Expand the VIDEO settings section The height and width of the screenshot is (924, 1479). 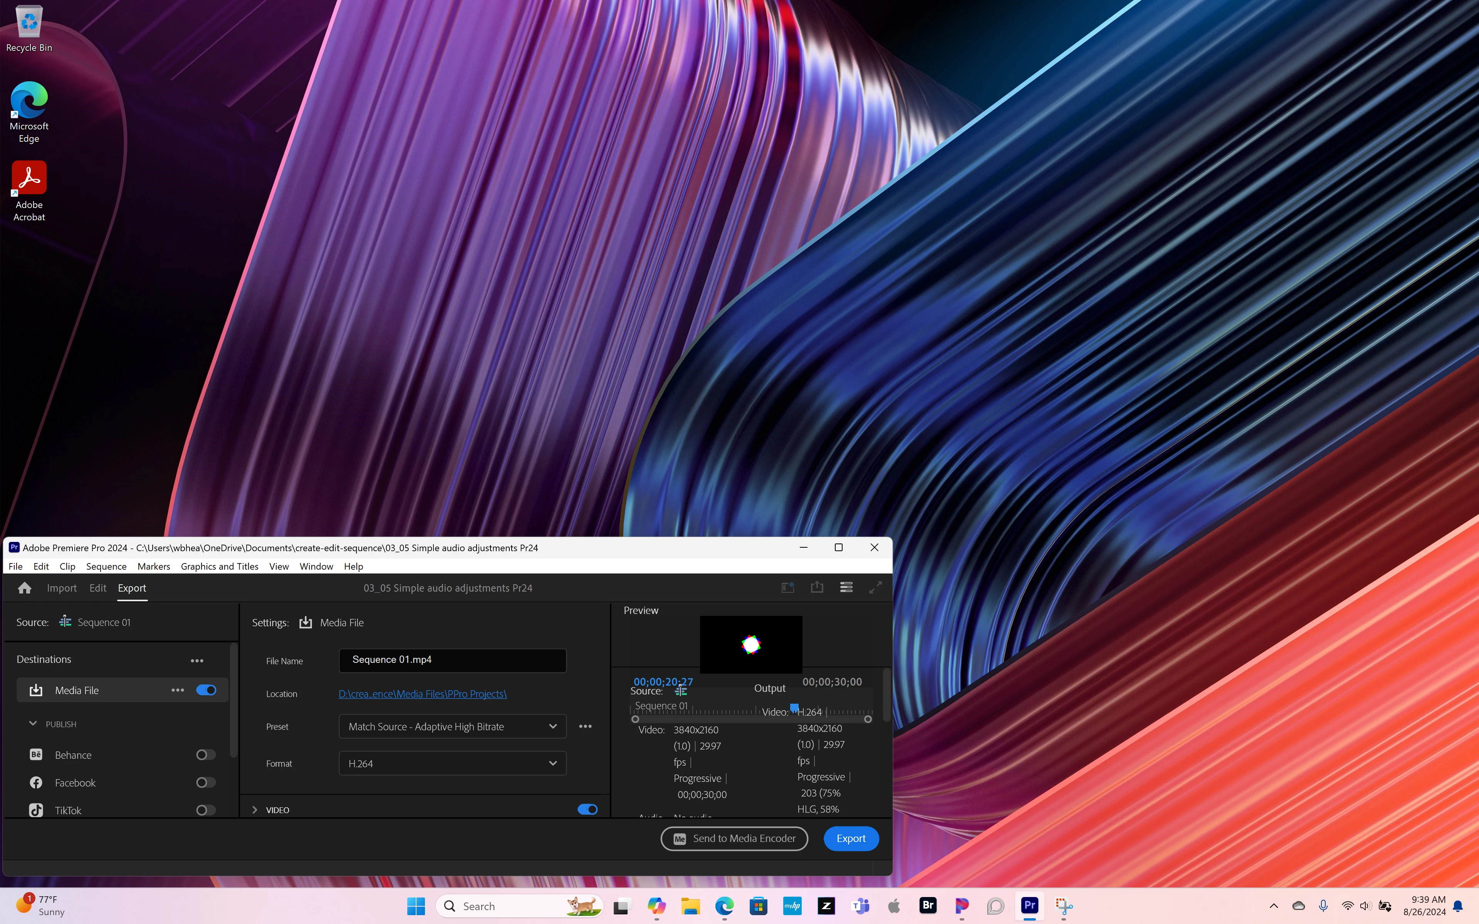coord(255,810)
